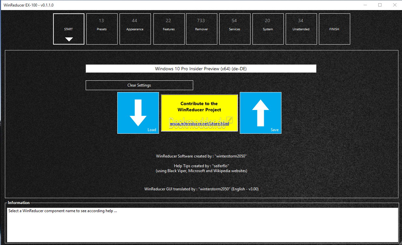Click the WinReducer EX-100 - v0.1.1.0 title
This screenshot has height=245, width=402.
click(x=28, y=5)
